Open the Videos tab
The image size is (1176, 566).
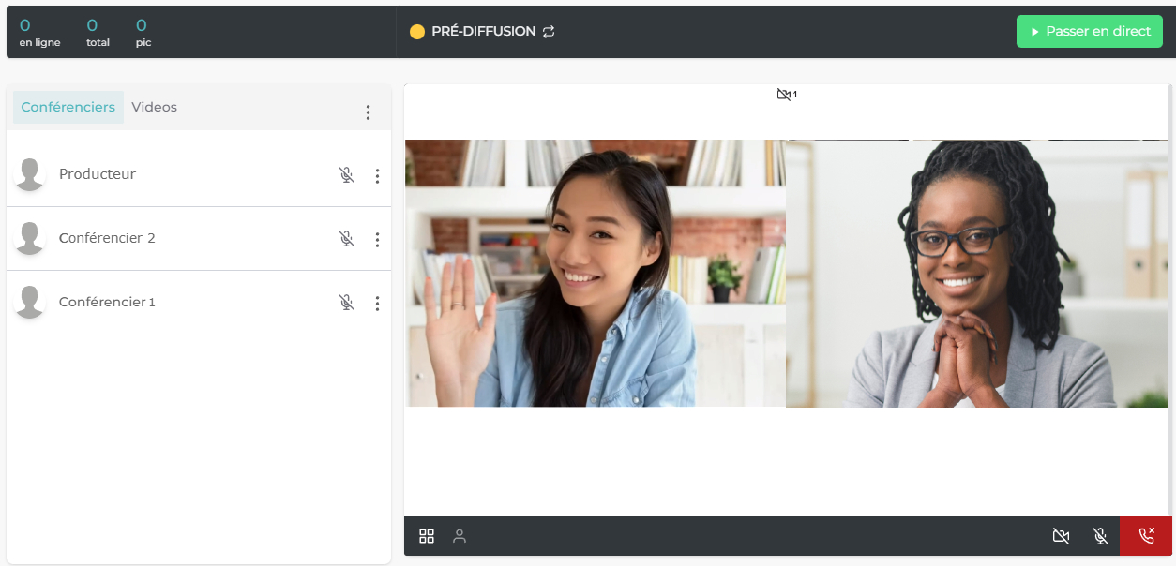[155, 107]
